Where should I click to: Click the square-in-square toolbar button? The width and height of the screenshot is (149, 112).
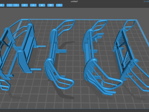coord(51,5)
